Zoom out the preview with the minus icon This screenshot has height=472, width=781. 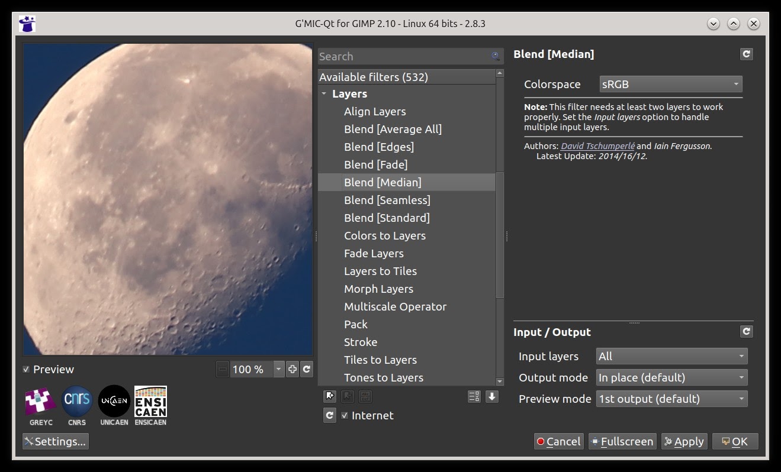223,370
